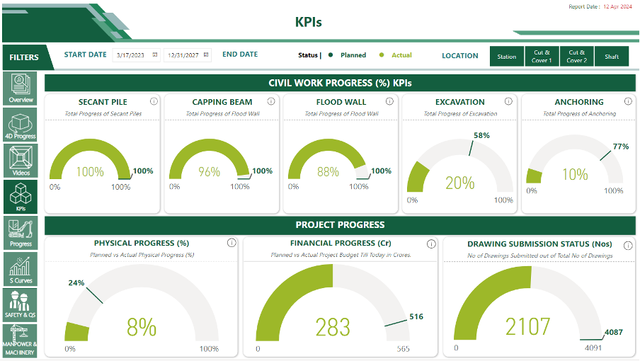Select Shaft location filter
Viewport: 640px width, 361px height.
pos(611,57)
